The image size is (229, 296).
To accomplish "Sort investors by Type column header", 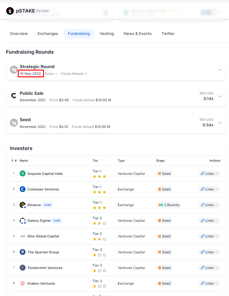I will click(x=121, y=161).
